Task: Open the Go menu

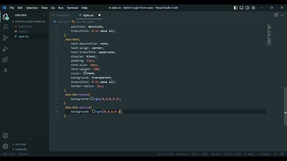Action: [x=53, y=8]
